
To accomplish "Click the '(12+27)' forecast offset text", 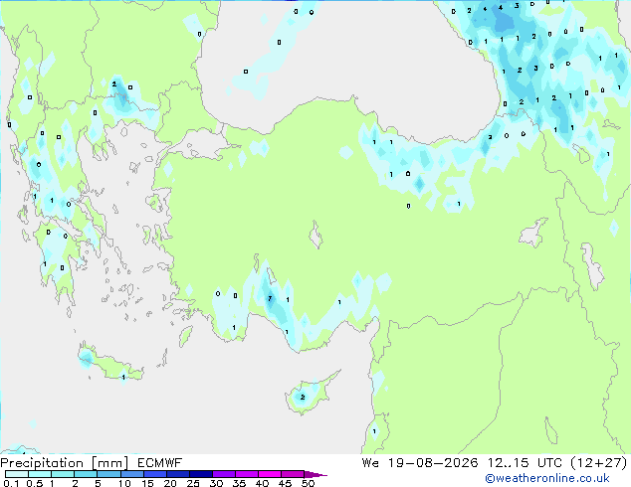I will coord(599,463).
